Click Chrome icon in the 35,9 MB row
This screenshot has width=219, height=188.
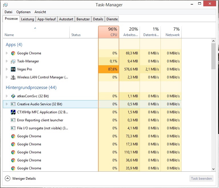[13, 168]
